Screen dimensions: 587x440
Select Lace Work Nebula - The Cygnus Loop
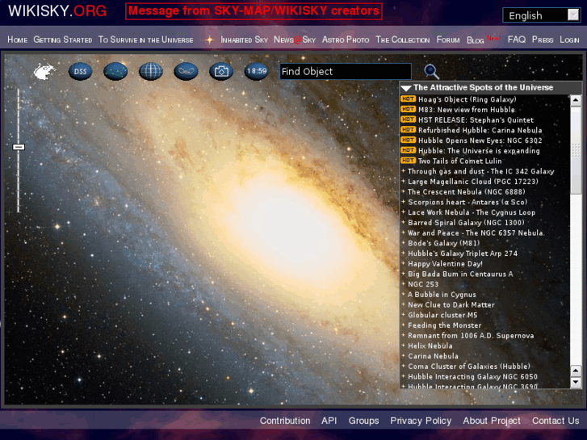click(x=472, y=212)
